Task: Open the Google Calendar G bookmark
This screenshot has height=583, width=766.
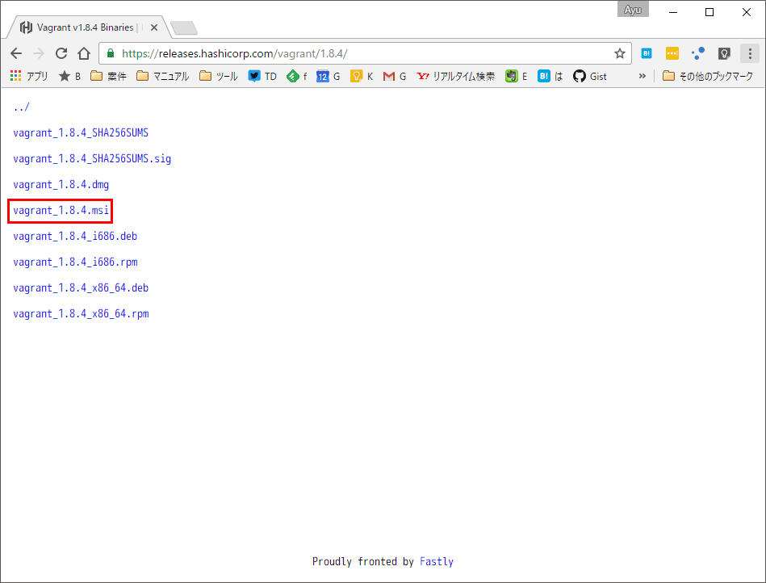Action: [329, 76]
